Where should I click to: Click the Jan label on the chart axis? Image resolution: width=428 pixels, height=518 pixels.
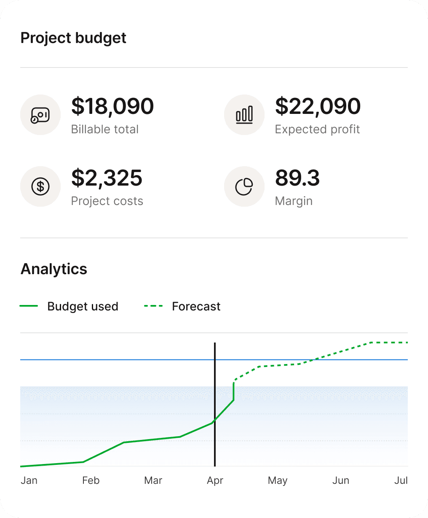point(29,480)
